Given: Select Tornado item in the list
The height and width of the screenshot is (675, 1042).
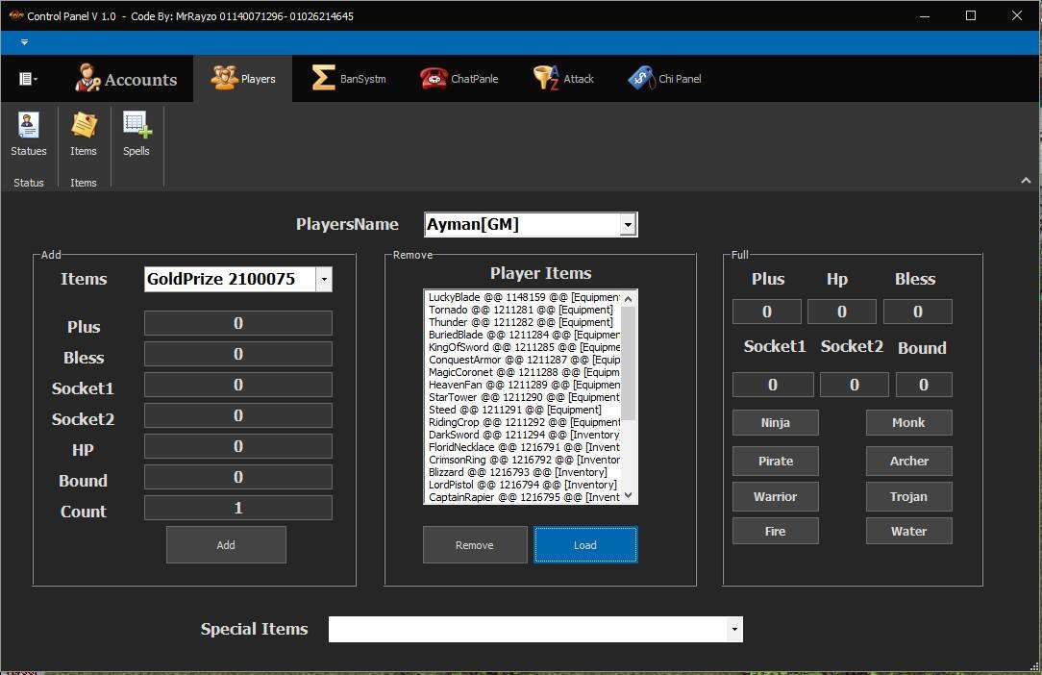Looking at the screenshot, I should (523, 310).
